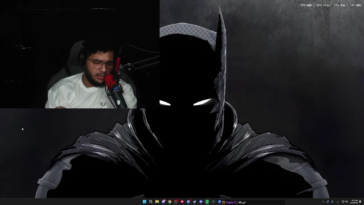
Task: Open network settings tray icon
Action: (343, 202)
